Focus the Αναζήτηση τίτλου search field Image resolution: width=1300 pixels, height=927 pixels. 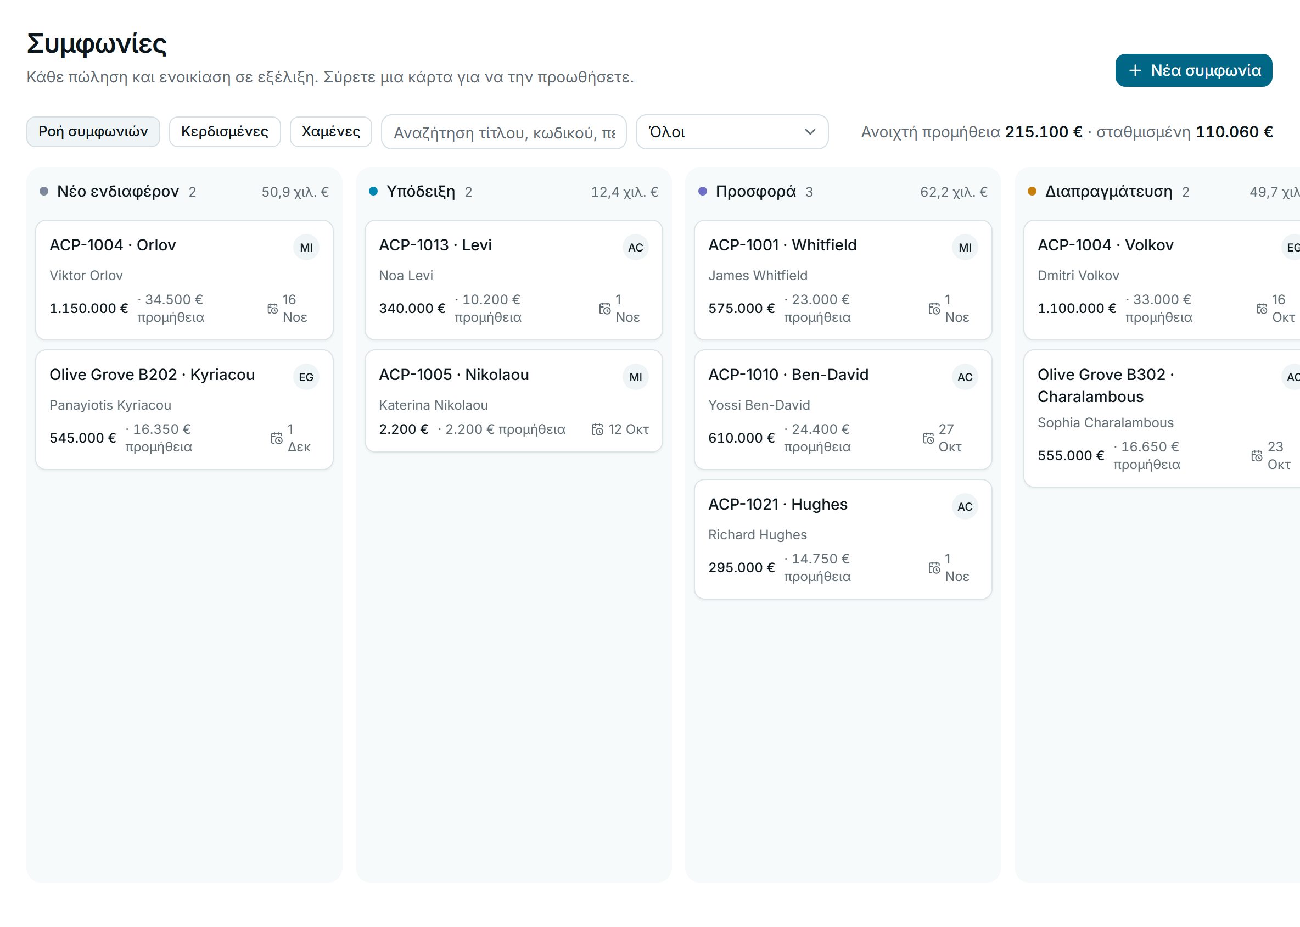pyautogui.click(x=504, y=132)
